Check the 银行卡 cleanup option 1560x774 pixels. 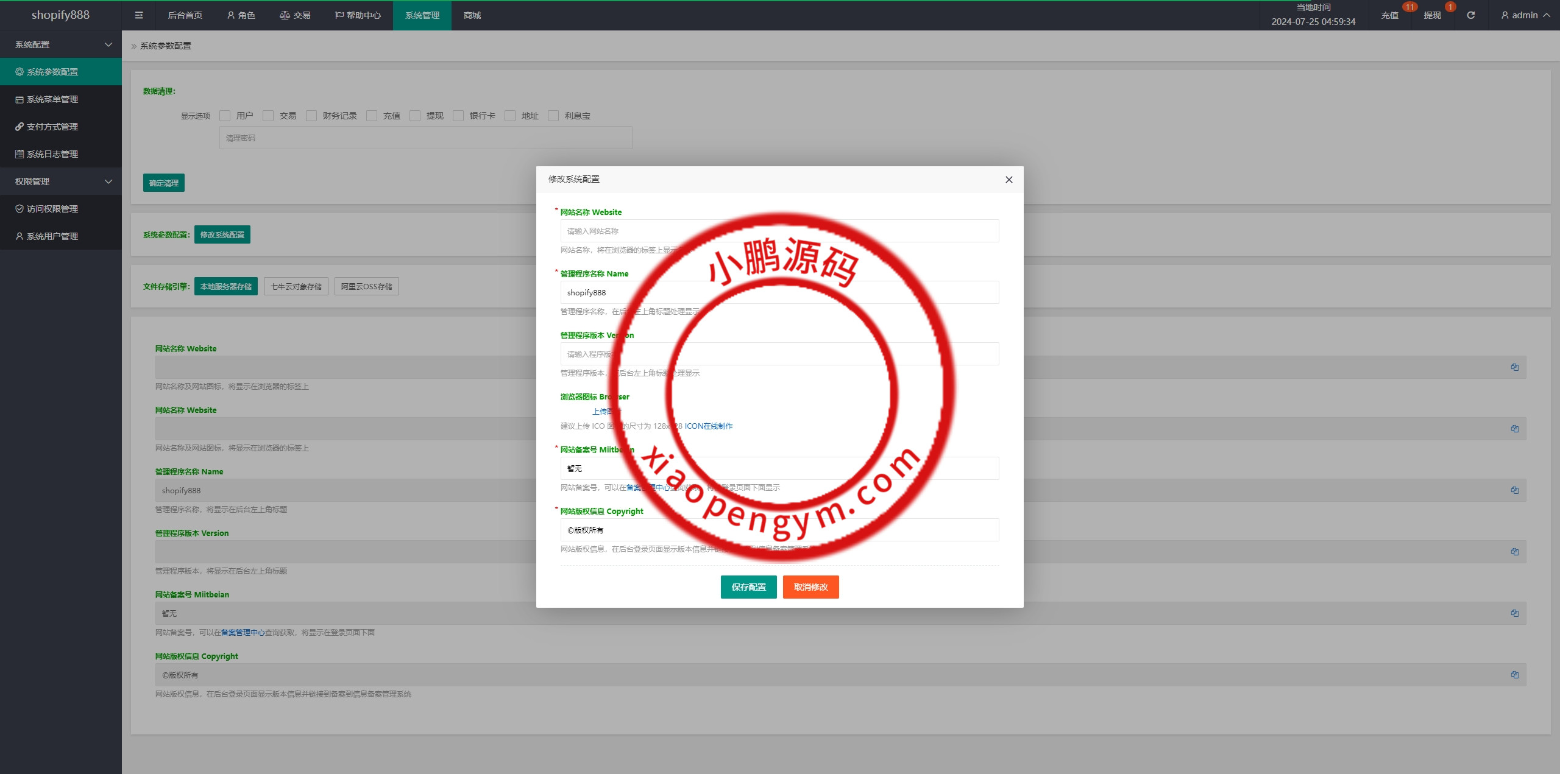coord(458,116)
